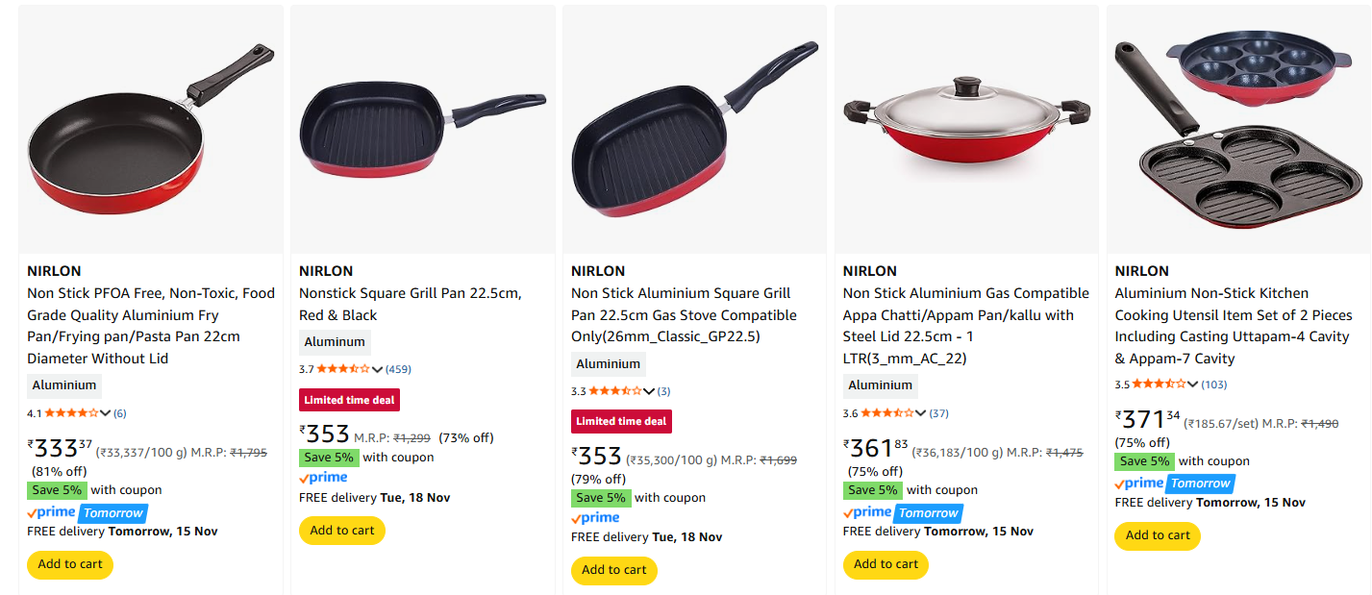Add Nonstick Square Grill Pan to cart
Image resolution: width=1372 pixels, height=595 pixels.
click(x=342, y=531)
